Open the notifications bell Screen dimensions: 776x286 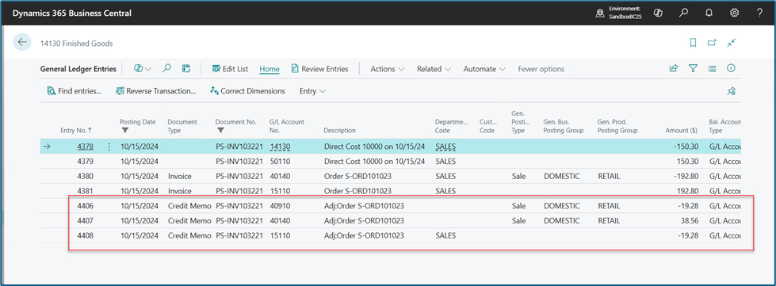[x=709, y=13]
